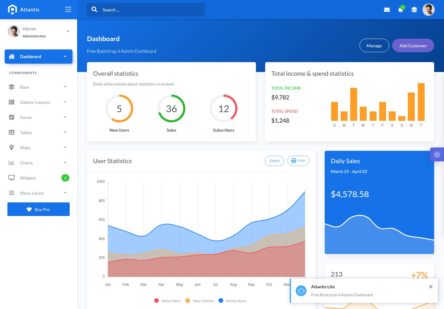Click the Manage button

374,45
